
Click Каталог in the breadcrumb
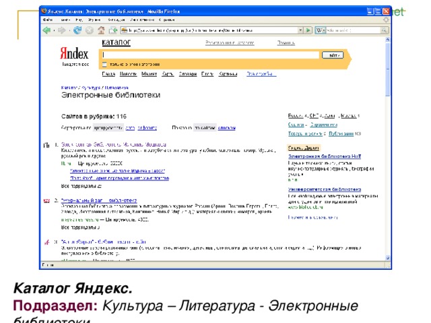[x=69, y=87]
